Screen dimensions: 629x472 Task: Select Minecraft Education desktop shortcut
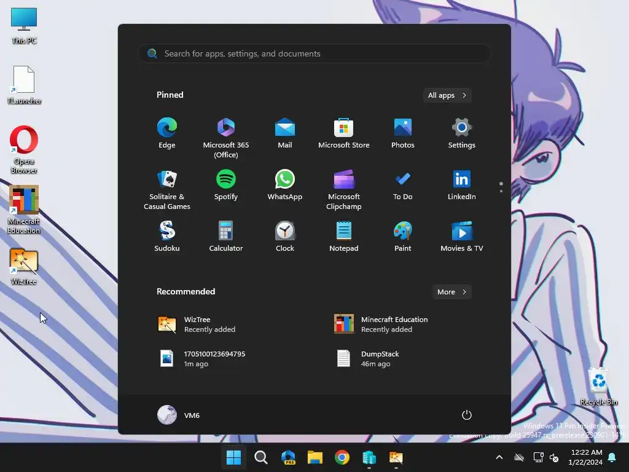pos(24,210)
